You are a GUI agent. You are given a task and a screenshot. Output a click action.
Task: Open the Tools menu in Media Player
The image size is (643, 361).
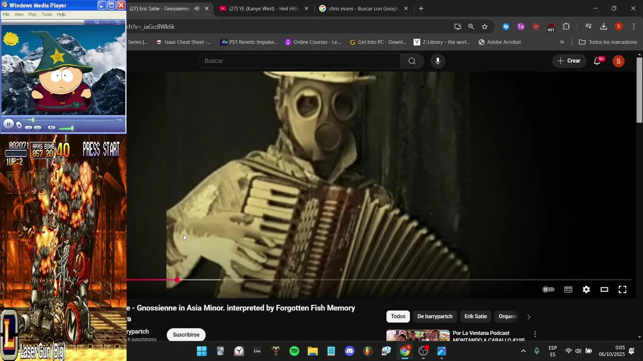(47, 15)
